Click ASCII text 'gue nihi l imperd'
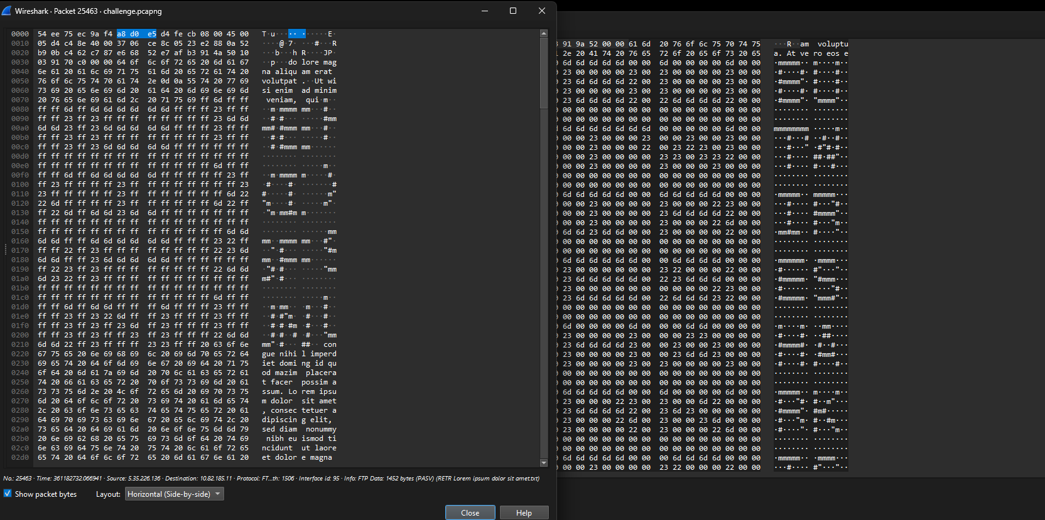Viewport: 1045px width, 520px height. click(299, 354)
